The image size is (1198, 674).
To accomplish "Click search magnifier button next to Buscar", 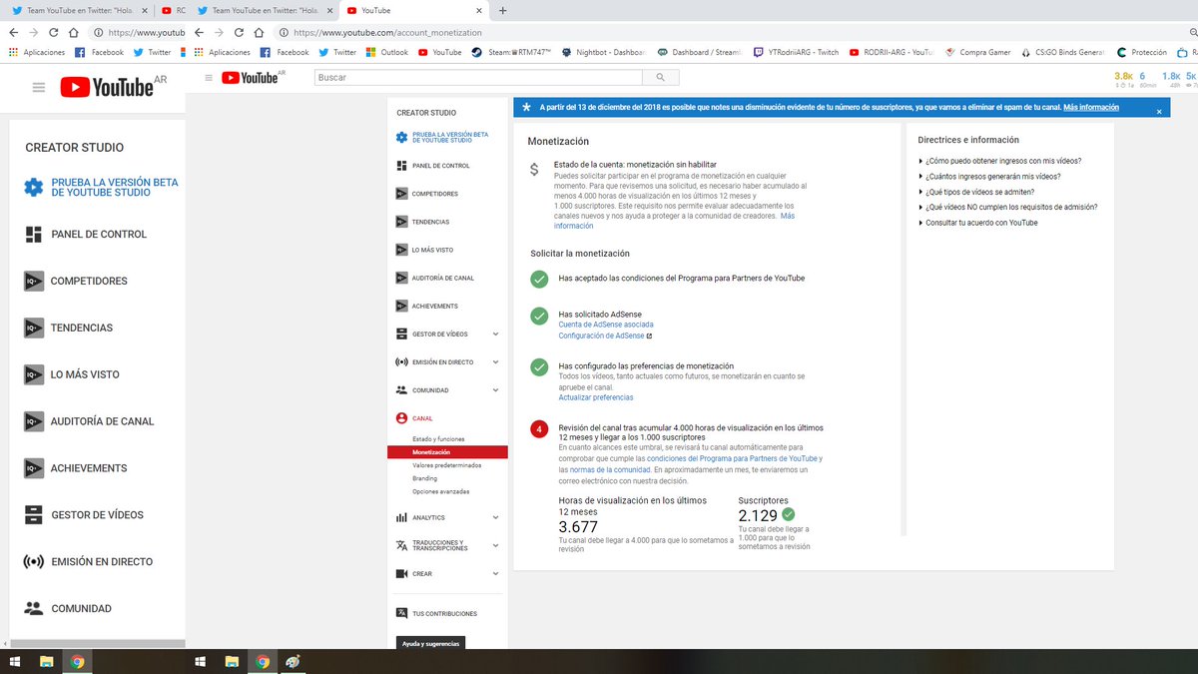I will pos(660,77).
